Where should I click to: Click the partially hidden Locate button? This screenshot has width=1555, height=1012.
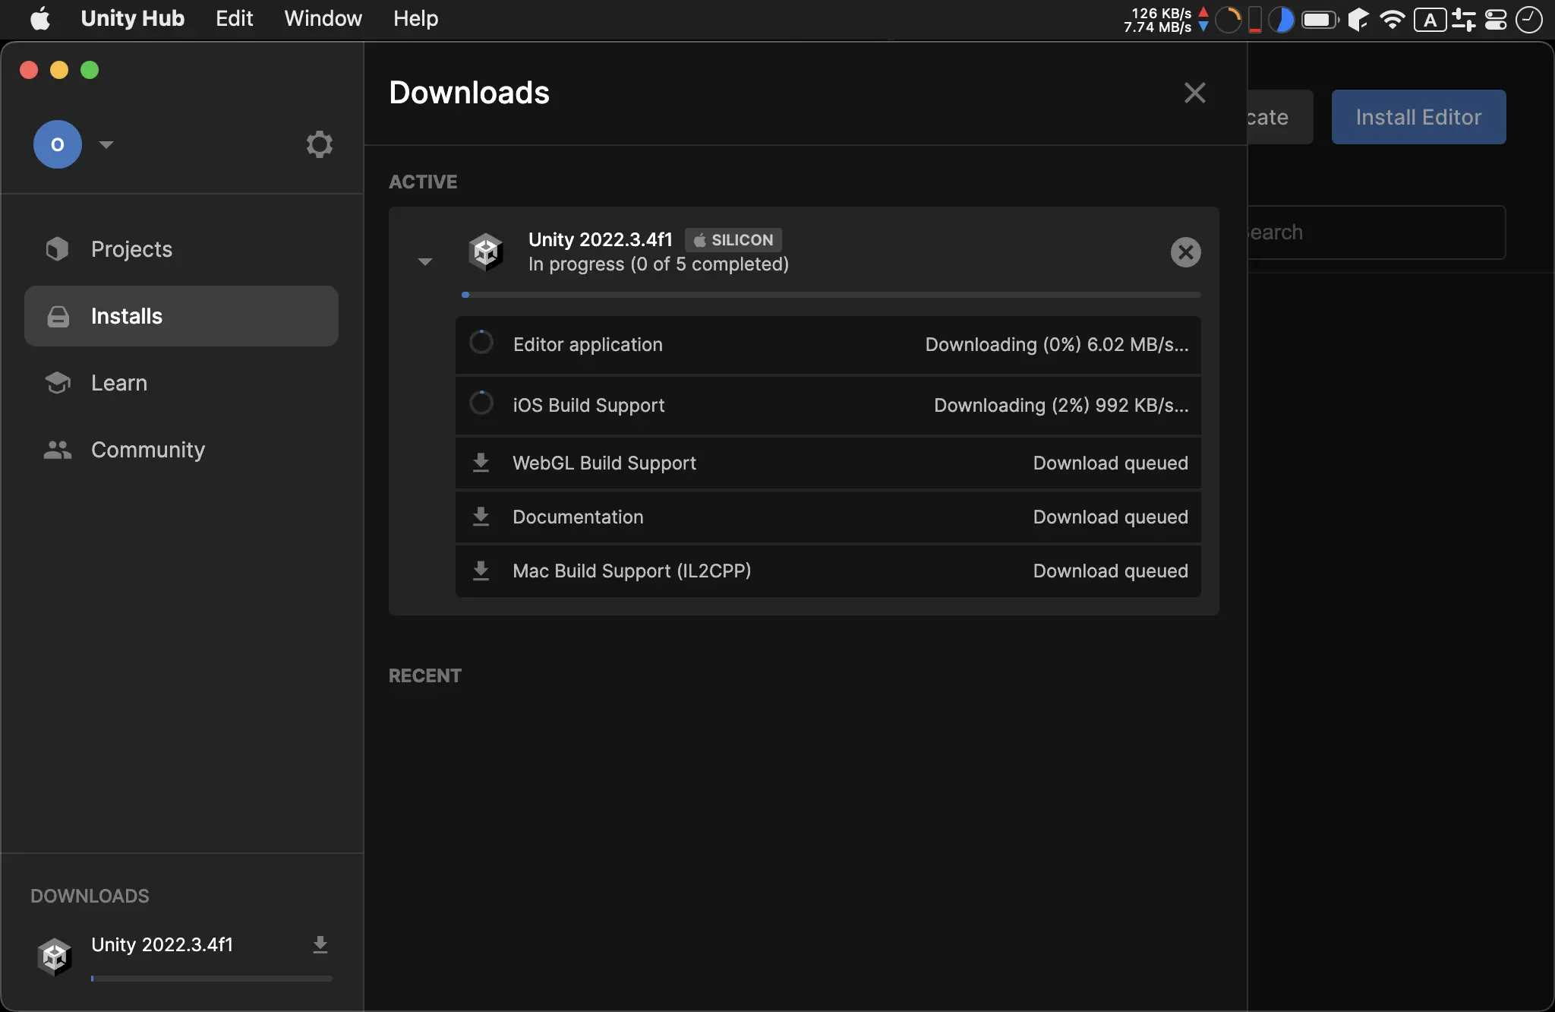1280,117
